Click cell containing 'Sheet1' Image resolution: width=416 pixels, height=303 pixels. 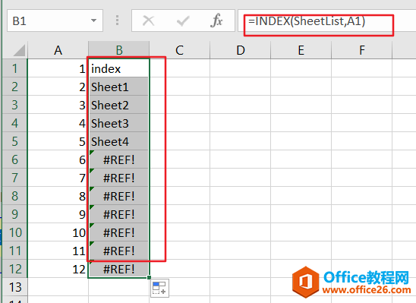[x=119, y=87]
